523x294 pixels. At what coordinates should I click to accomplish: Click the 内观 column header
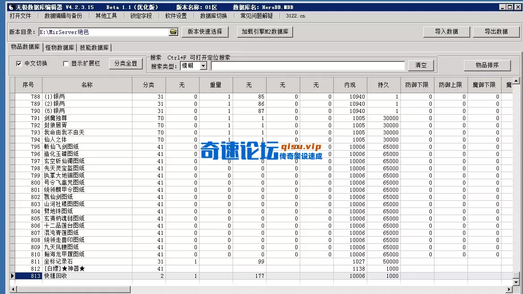pyautogui.click(x=350, y=85)
